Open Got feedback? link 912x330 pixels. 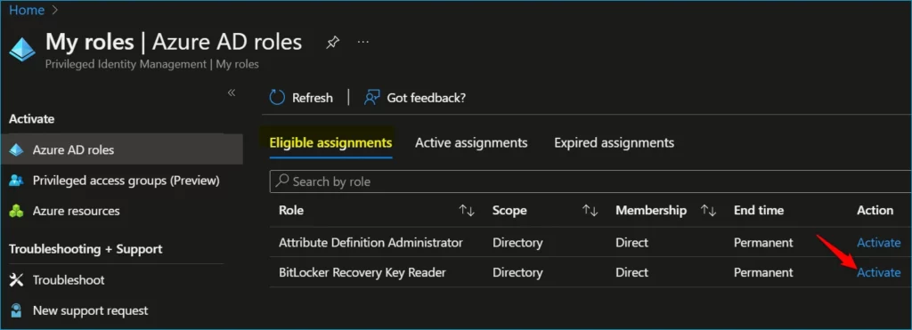pos(427,98)
